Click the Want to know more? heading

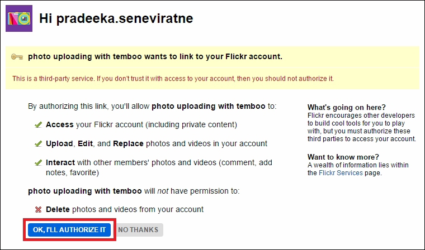pyautogui.click(x=343, y=157)
